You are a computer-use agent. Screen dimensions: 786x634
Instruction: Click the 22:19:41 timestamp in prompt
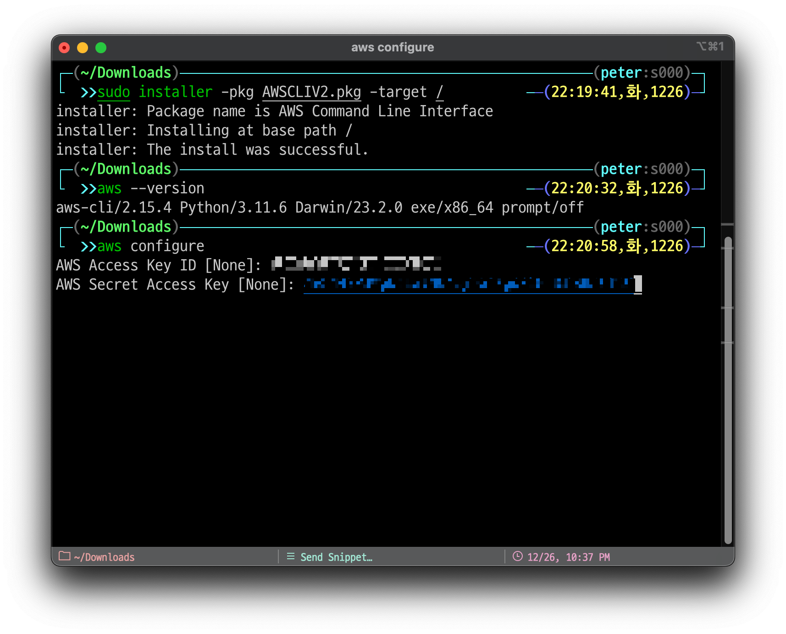point(584,92)
